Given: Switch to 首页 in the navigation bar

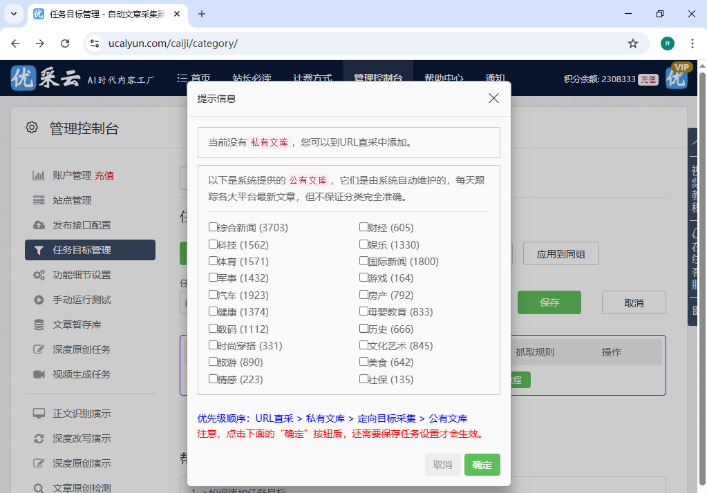Looking at the screenshot, I should pos(200,78).
